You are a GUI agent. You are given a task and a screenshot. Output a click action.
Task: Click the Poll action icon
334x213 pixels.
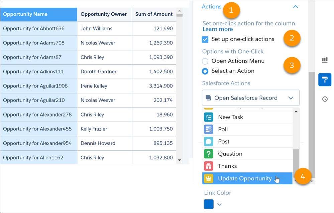[x=209, y=129]
